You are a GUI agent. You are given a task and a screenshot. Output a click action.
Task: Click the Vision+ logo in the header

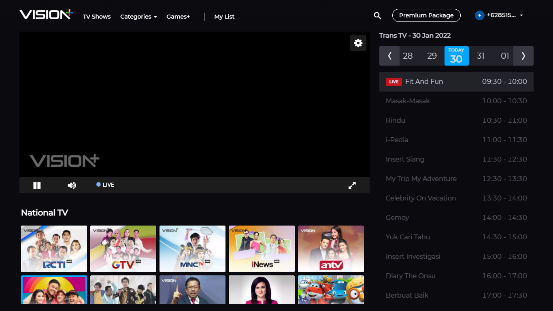[45, 14]
